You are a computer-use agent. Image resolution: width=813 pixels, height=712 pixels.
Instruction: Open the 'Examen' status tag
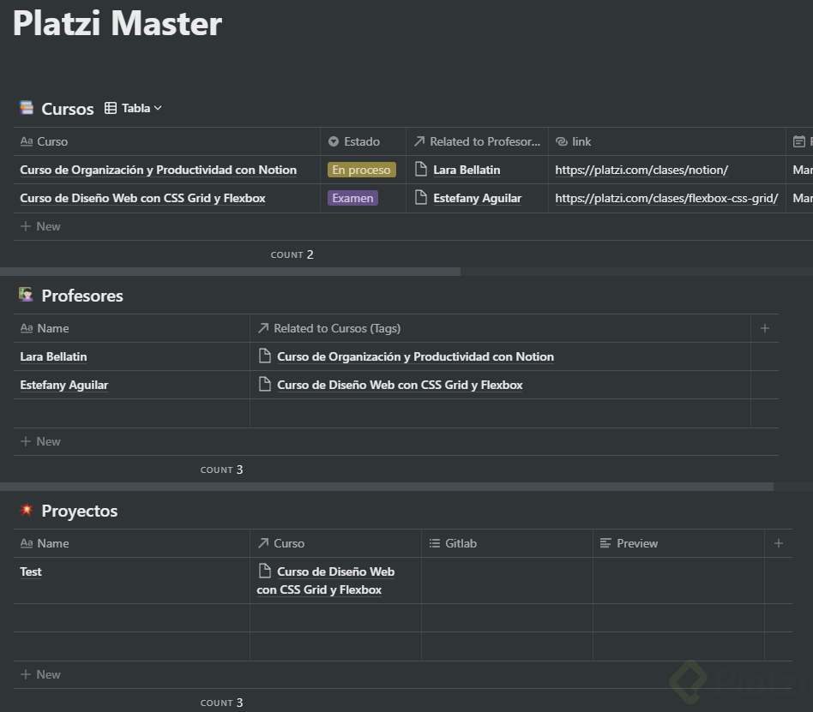[x=352, y=198]
